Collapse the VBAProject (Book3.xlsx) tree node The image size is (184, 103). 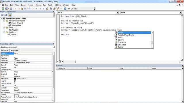coord(2,18)
